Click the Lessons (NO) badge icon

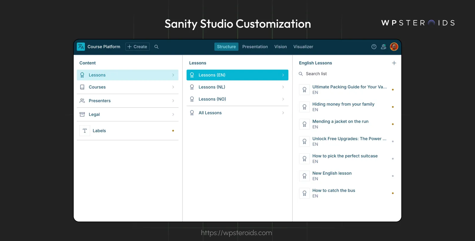point(192,99)
